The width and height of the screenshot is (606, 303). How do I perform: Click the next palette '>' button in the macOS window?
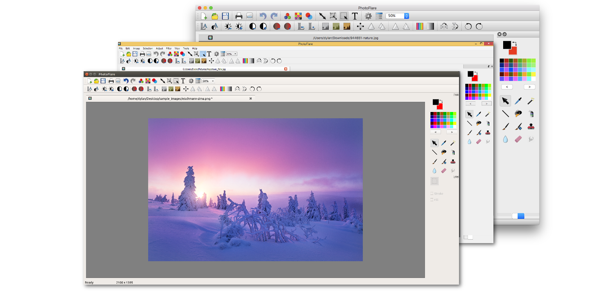(x=530, y=87)
